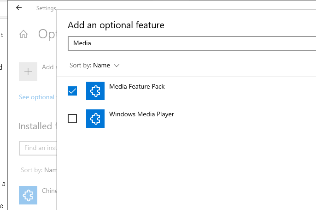The image size is (316, 210).
Task: Go back with the Settings back arrow
Action: [19, 8]
